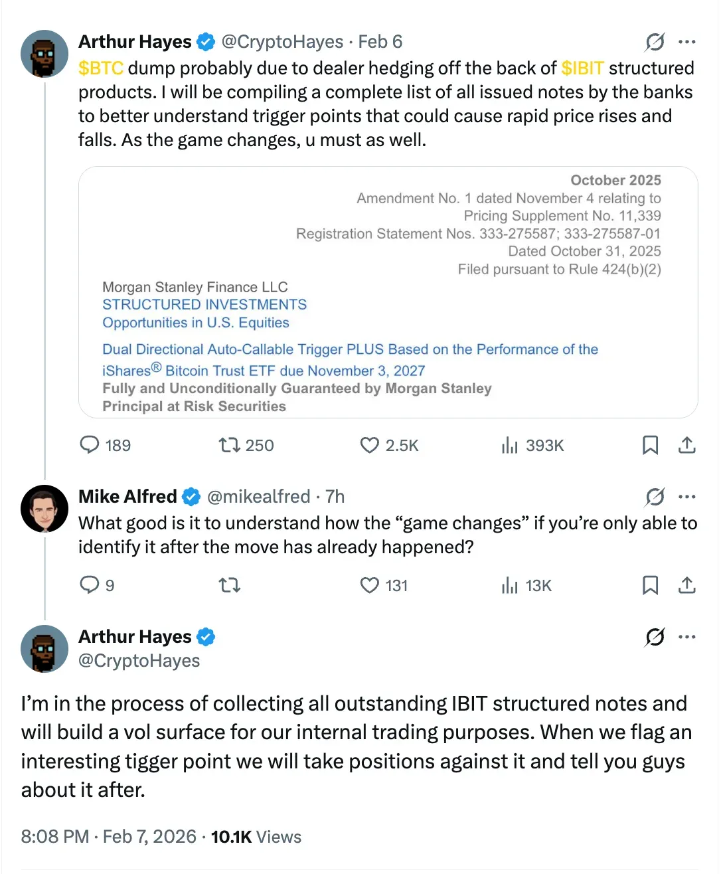
Task: Click the $IBIT cashtag link
Action: tap(582, 68)
